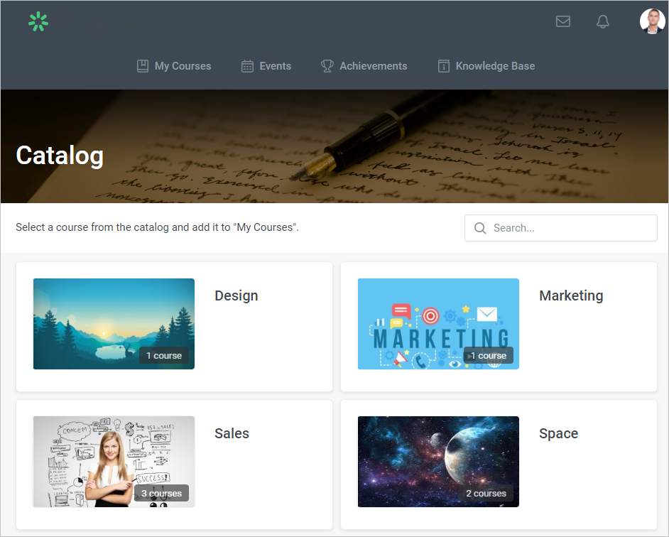Open the Design category title
The height and width of the screenshot is (537, 669).
[236, 295]
